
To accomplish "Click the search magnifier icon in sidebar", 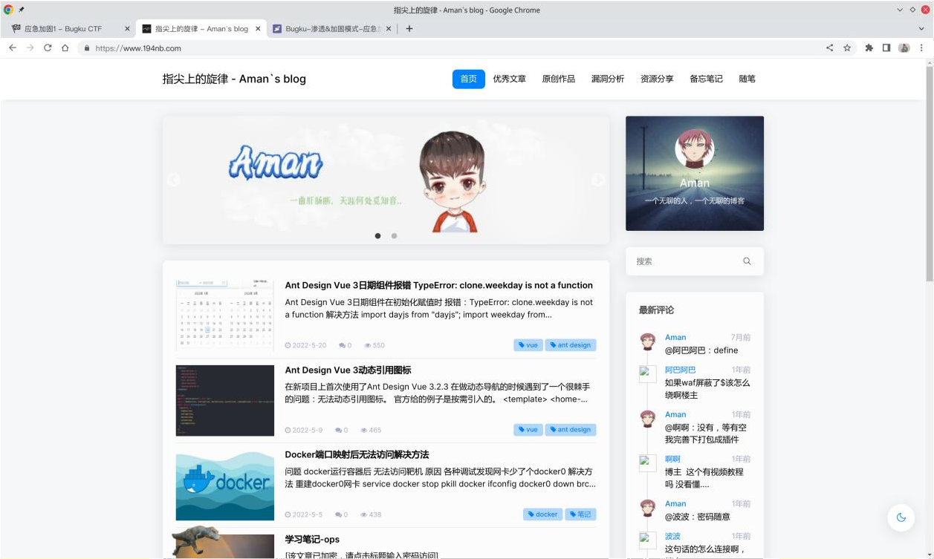I will pyautogui.click(x=747, y=261).
